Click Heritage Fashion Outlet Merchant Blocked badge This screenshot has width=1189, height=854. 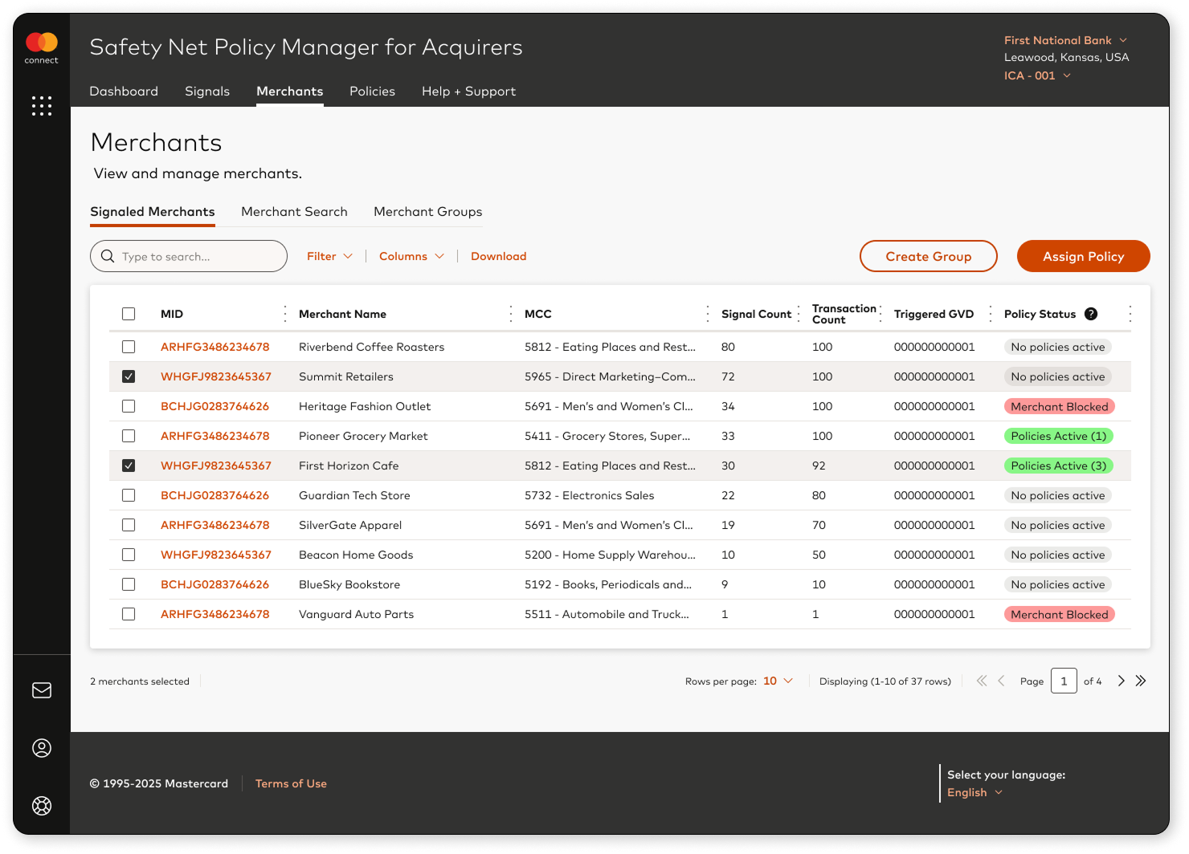click(1060, 406)
